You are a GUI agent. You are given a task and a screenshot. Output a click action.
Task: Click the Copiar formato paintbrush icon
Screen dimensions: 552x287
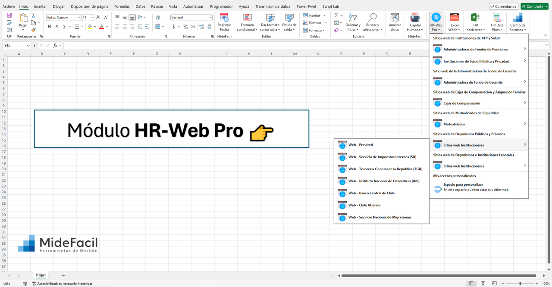coord(33,30)
